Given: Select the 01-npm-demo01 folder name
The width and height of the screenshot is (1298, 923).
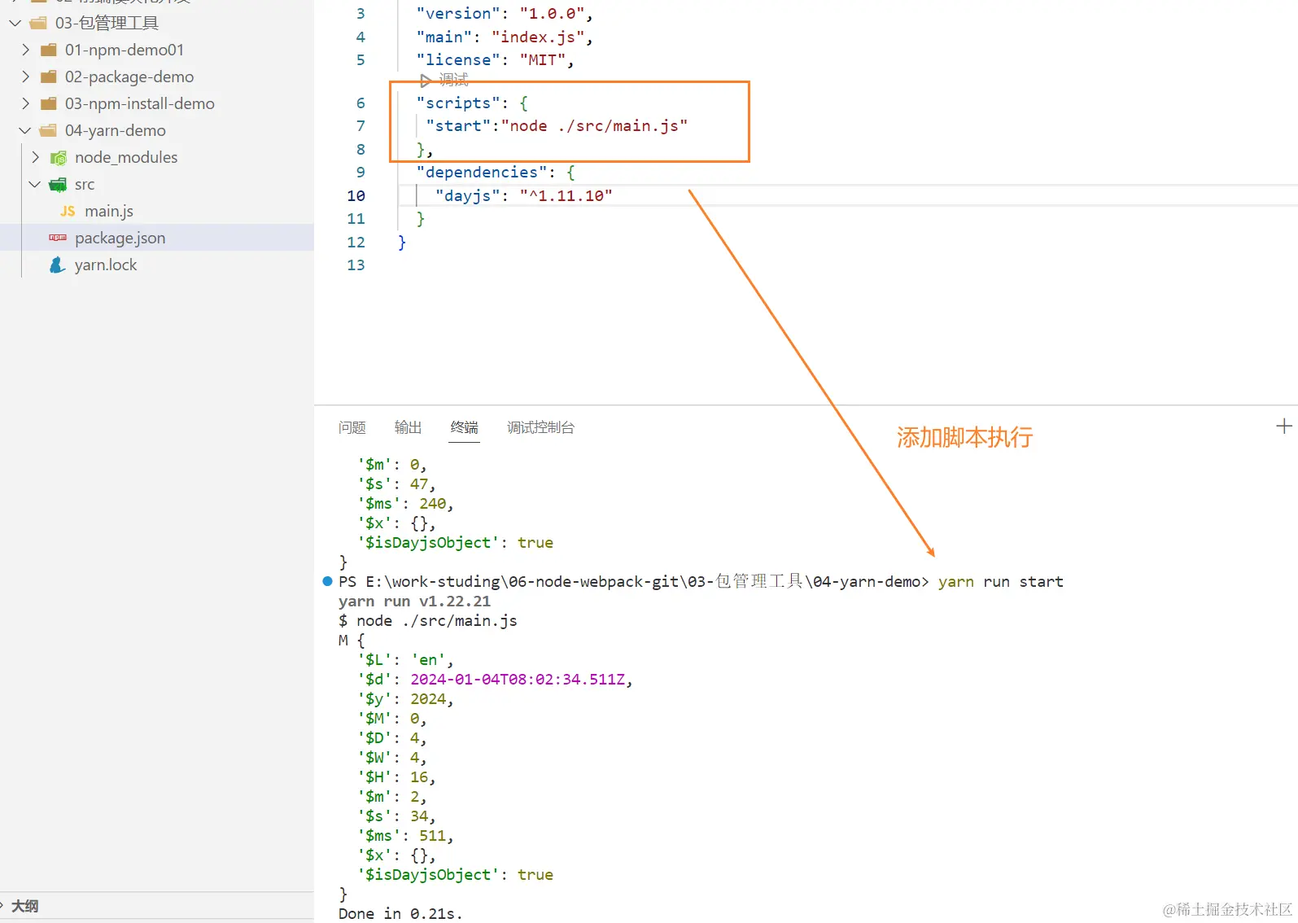Looking at the screenshot, I should pos(125,50).
